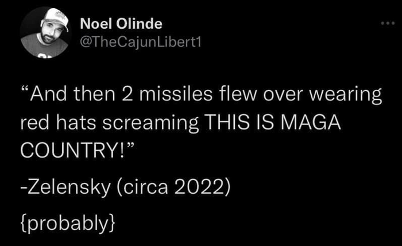
Task: Click Noel Olinde's profile picture
Action: tap(44, 32)
